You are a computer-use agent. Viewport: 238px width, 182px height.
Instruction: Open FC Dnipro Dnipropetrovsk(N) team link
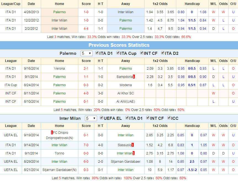click(x=59, y=135)
